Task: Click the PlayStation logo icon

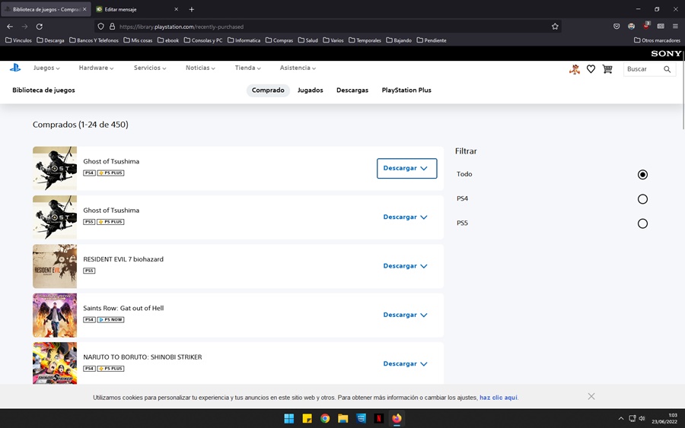Action: click(15, 68)
